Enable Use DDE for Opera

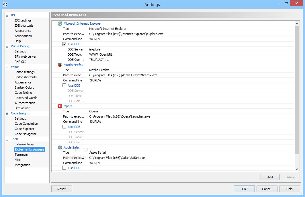click(64, 126)
